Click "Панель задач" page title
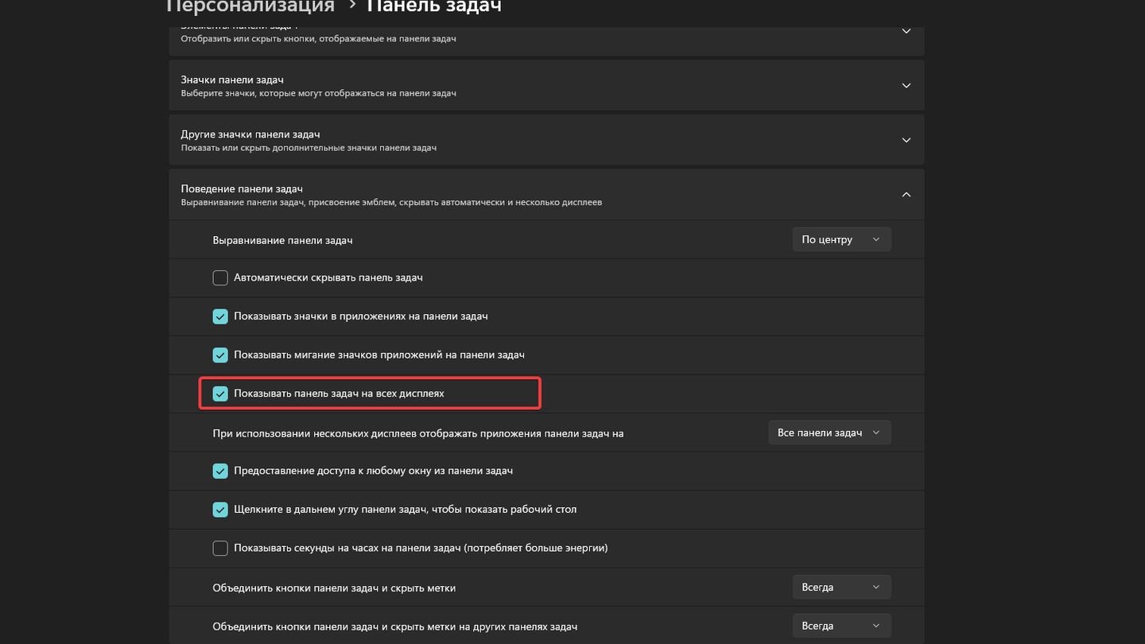Viewport: 1145px width, 644px height. pos(433,6)
